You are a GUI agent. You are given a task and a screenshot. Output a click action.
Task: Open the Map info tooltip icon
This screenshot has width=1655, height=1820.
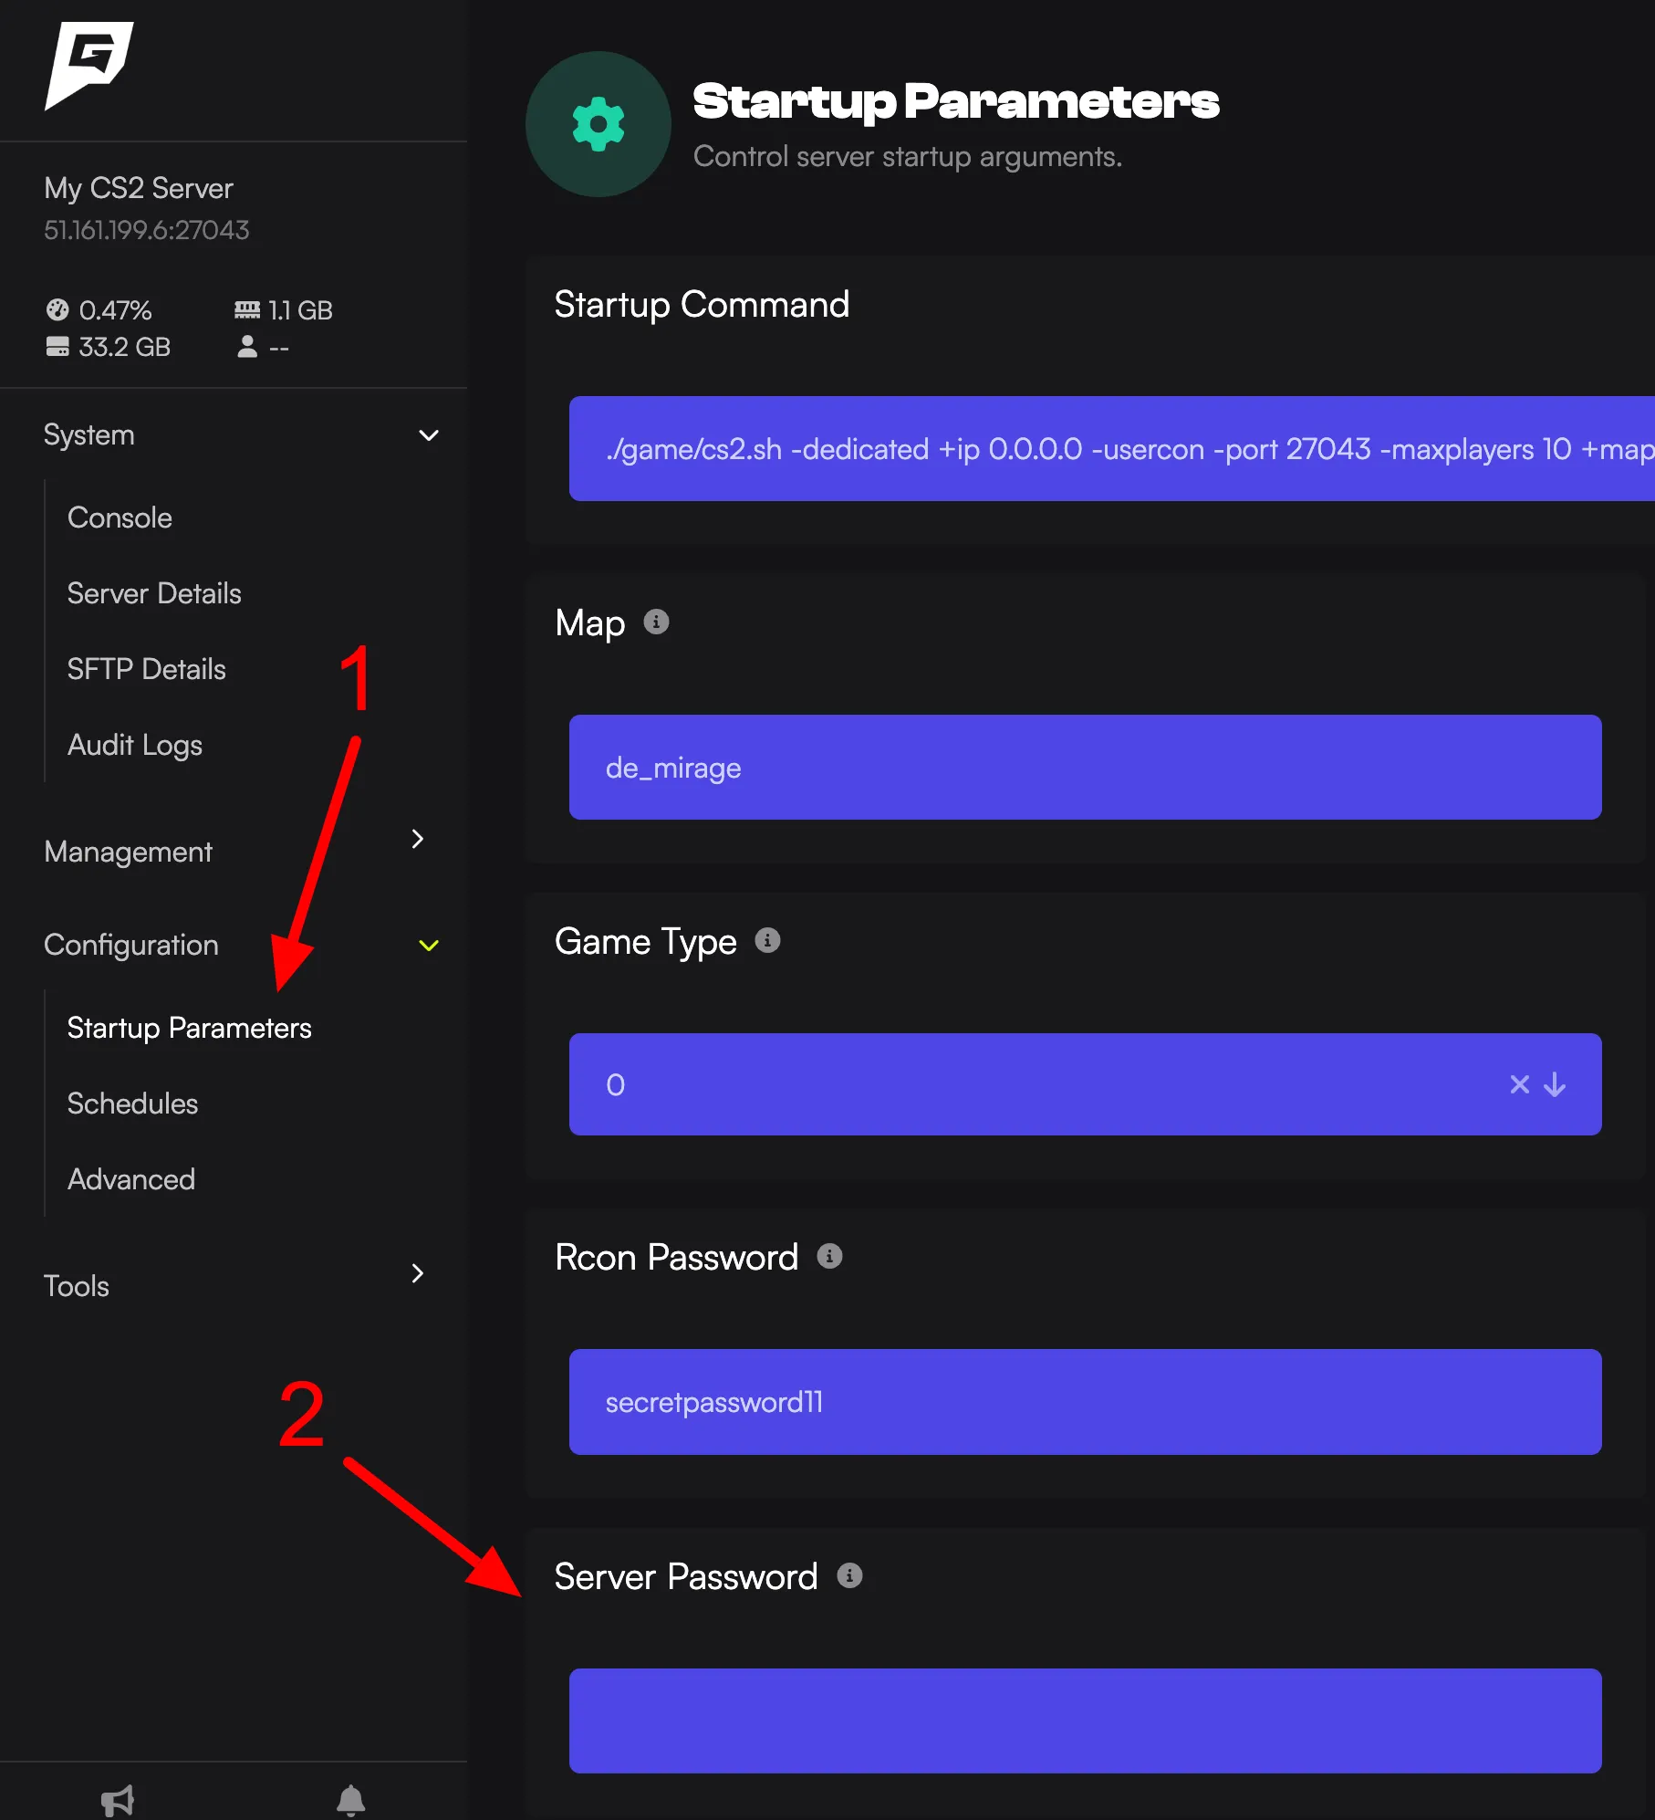pos(656,622)
